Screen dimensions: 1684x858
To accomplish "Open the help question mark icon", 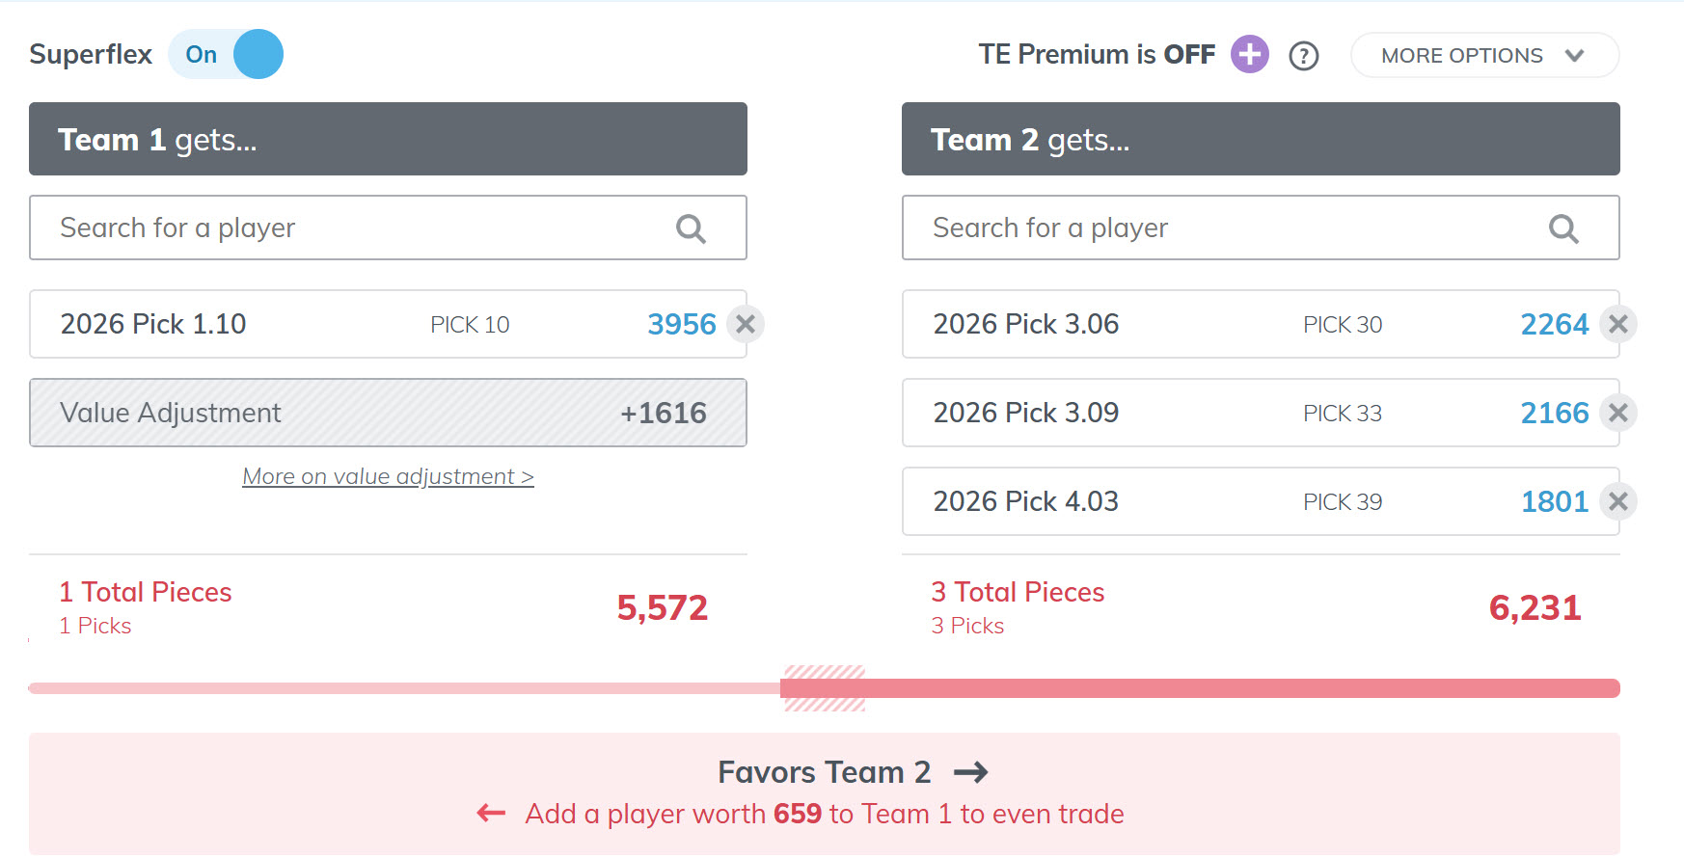I will 1304,55.
